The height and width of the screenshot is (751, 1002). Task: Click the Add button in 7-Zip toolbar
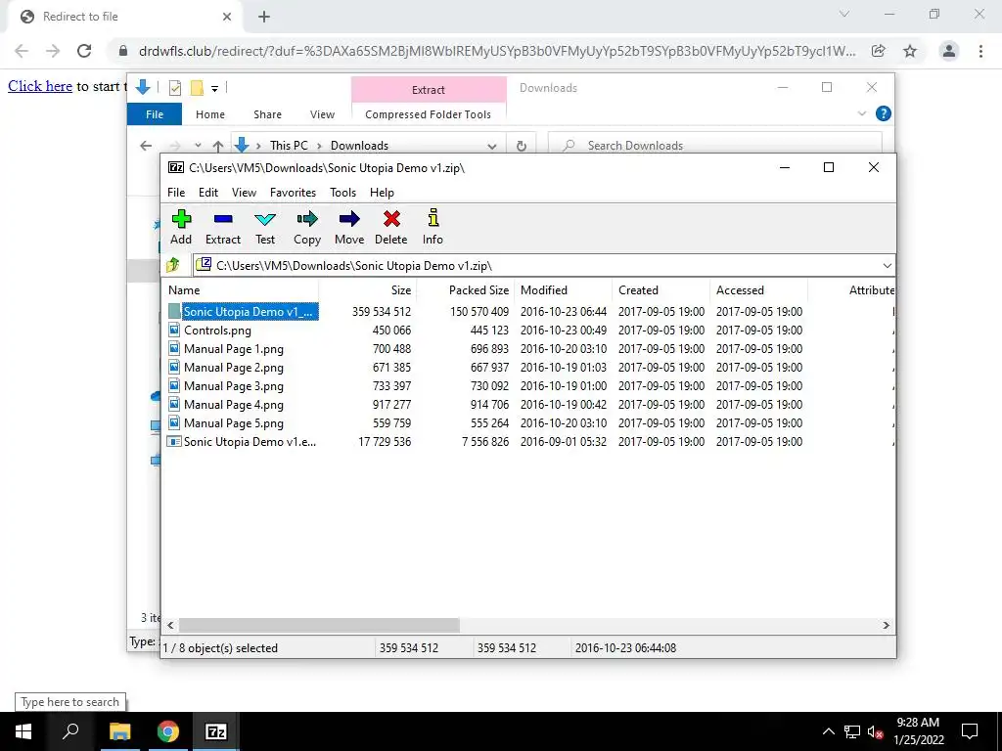point(181,227)
